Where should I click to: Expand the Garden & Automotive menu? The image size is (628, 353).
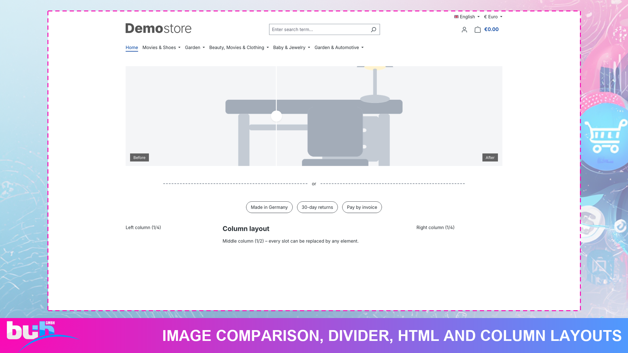[339, 47]
